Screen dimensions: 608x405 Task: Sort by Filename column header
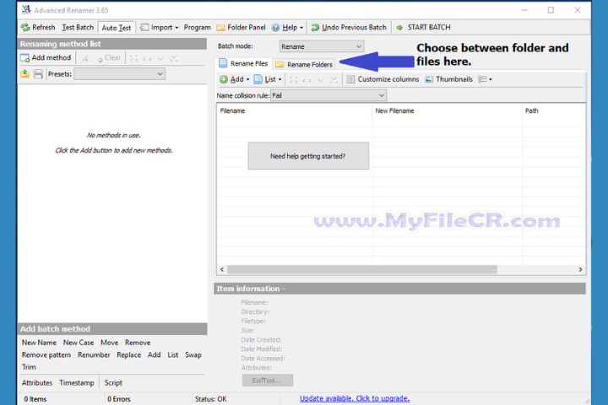pyautogui.click(x=295, y=111)
